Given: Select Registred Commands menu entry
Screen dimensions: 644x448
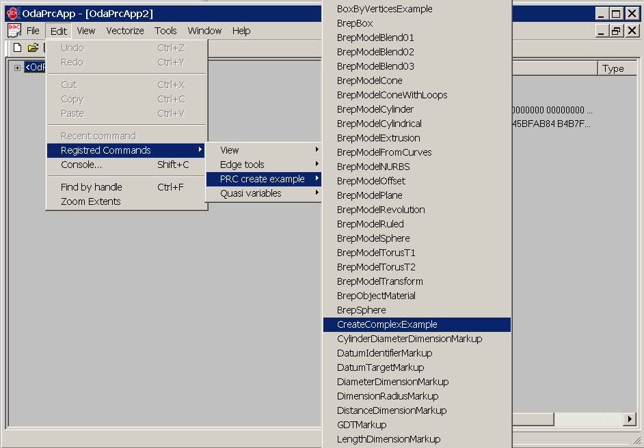Looking at the screenshot, I should coord(126,150).
